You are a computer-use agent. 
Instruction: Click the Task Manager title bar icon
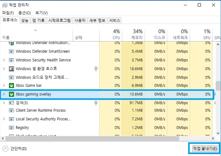5,5
